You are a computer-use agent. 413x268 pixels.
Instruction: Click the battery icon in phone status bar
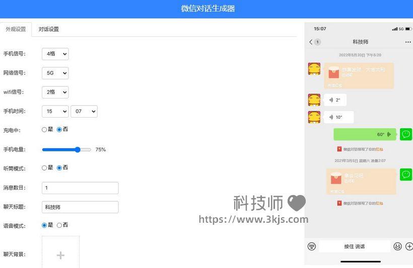click(408, 29)
